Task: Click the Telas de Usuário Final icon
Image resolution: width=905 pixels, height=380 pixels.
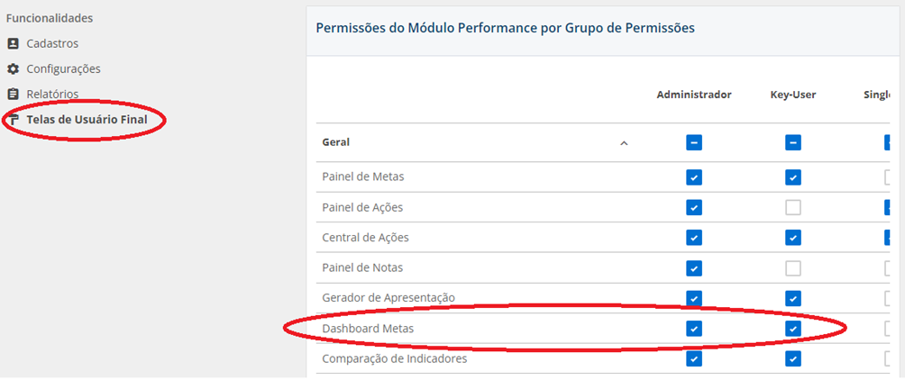Action: [x=13, y=120]
